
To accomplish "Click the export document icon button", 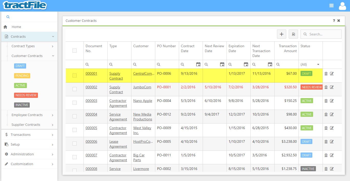I will [x=293, y=34].
